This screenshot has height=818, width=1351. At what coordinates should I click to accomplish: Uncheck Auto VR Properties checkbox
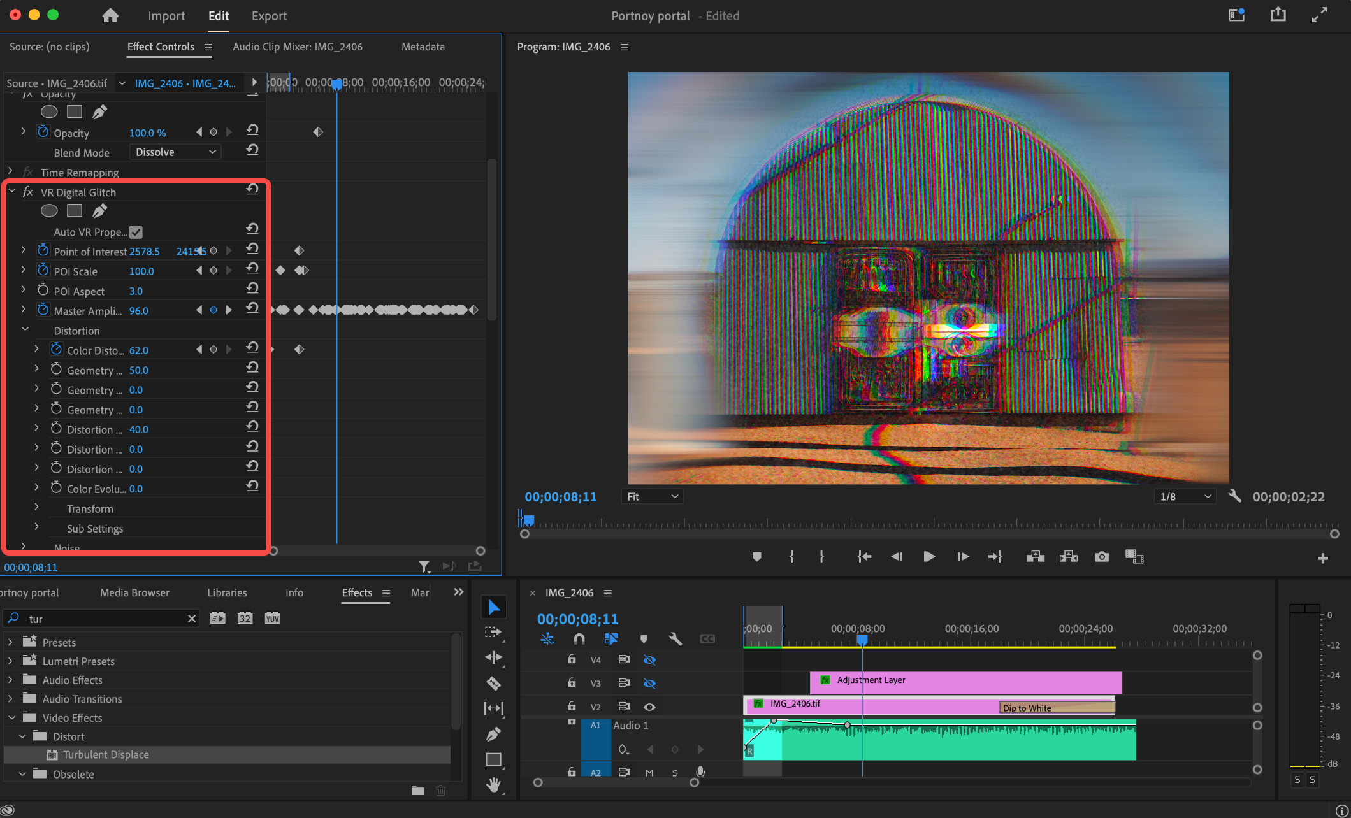pos(136,232)
